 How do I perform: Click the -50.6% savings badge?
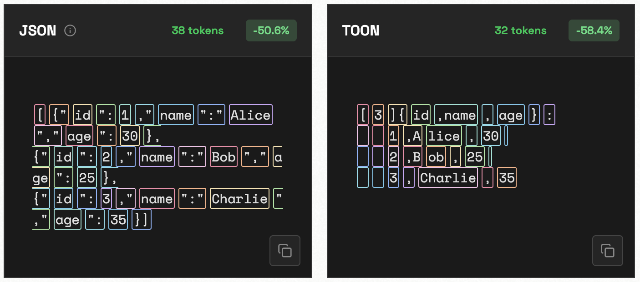click(x=271, y=30)
